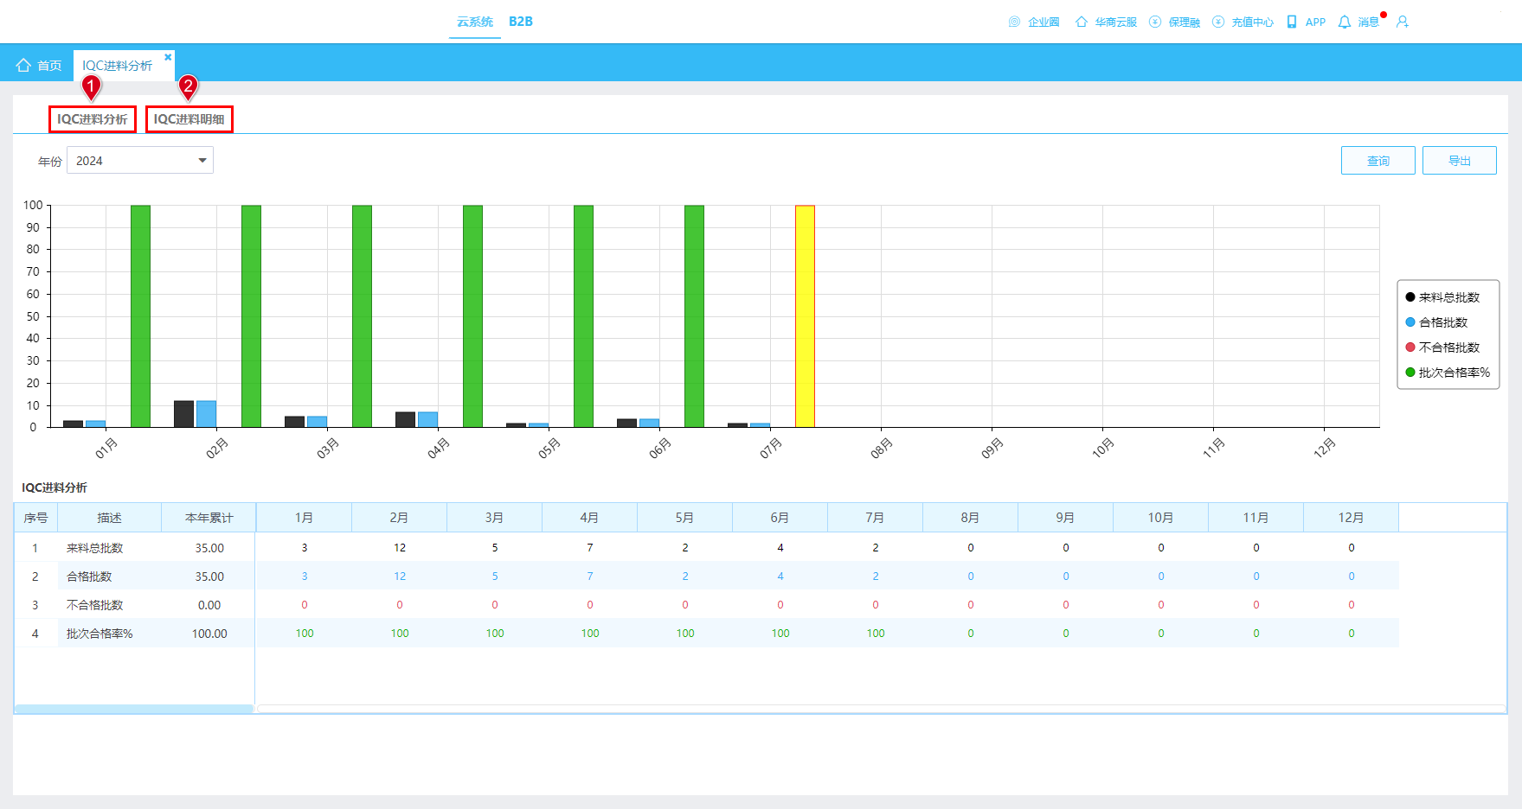Open 保理融 icon link
Image resolution: width=1522 pixels, height=809 pixels.
click(1174, 22)
